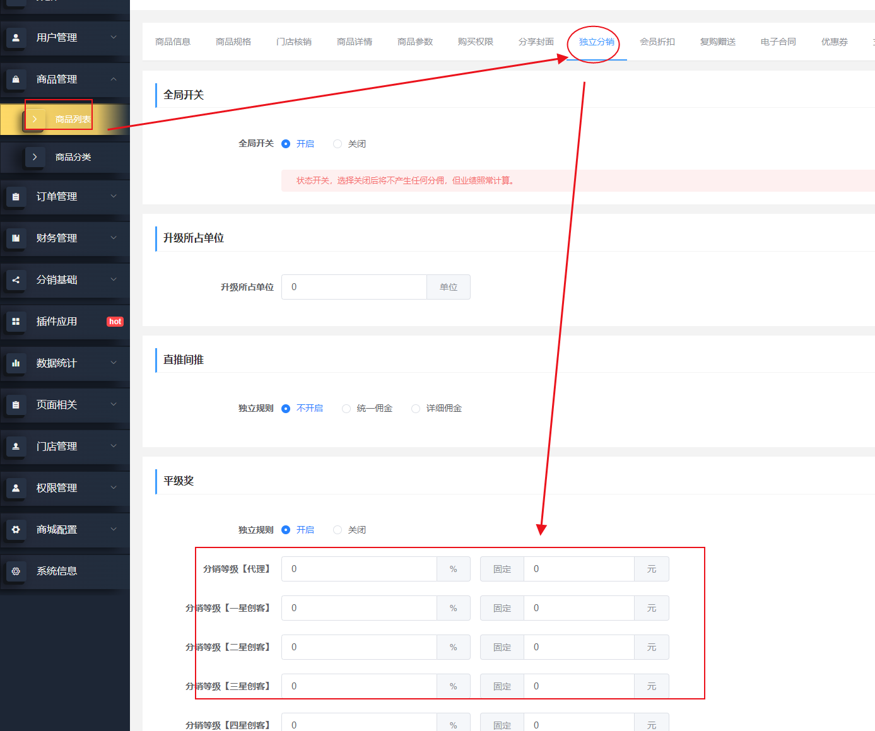The height and width of the screenshot is (731, 875).
Task: Click the 订单管理 clipboard icon
Action: pos(16,197)
